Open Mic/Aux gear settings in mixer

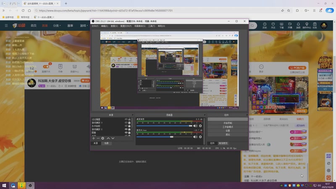coord(200,137)
